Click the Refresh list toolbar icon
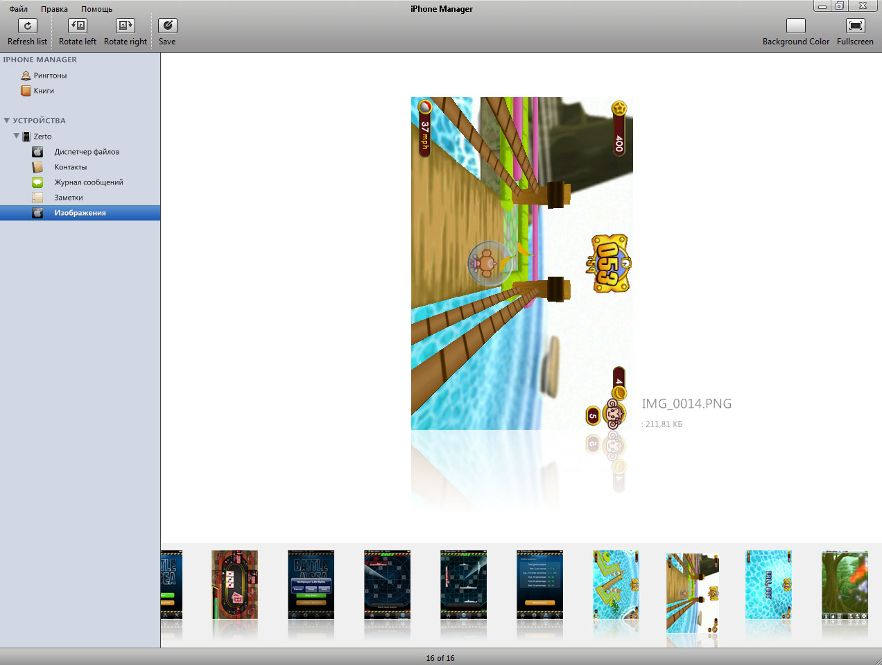This screenshot has height=665, width=882. click(27, 26)
